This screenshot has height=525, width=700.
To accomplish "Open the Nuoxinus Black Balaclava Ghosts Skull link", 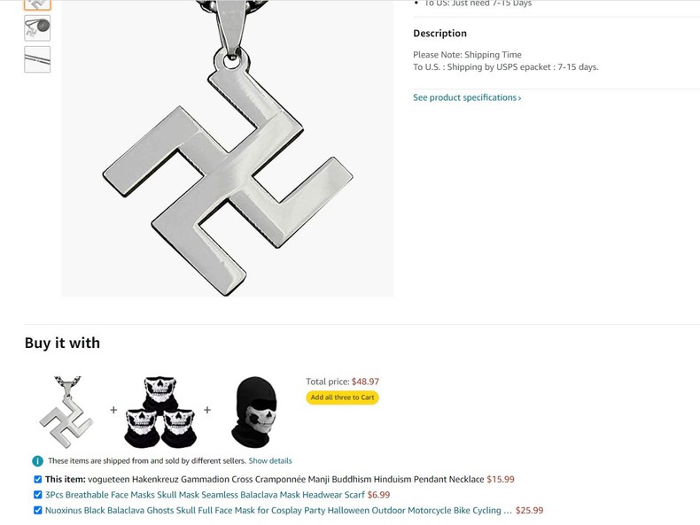I will point(278,510).
